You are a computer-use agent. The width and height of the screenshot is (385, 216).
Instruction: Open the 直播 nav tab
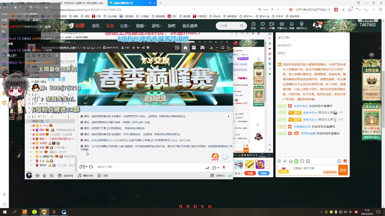[x=110, y=26]
